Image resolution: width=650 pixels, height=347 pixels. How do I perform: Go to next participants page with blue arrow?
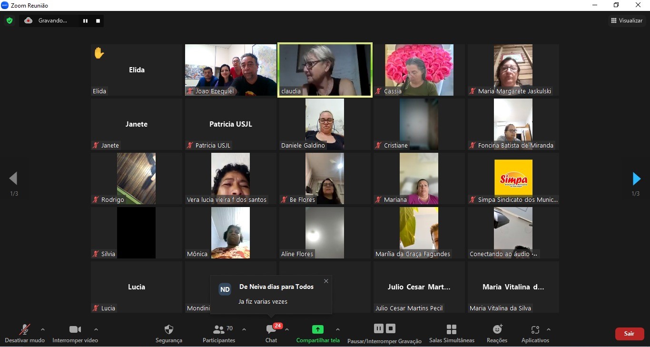pos(636,179)
